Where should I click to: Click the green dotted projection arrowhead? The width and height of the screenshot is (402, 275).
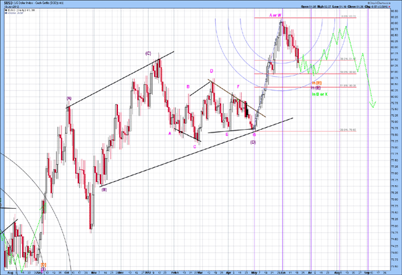[x=373, y=104]
